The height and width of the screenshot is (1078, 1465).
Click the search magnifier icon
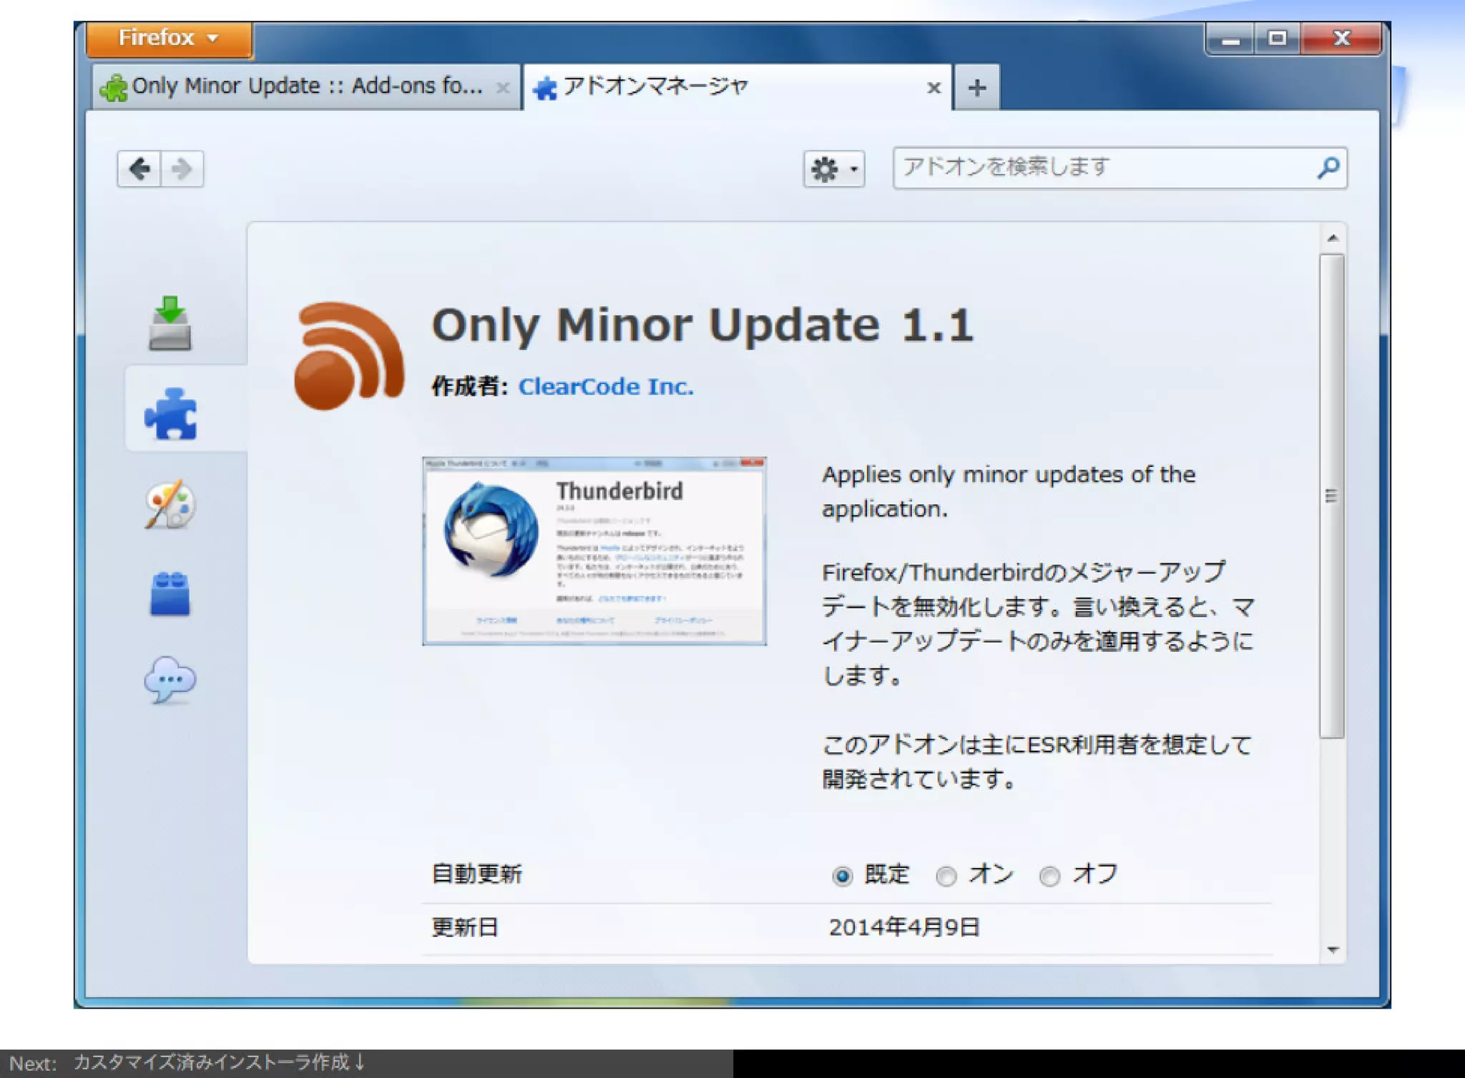pos(1328,168)
